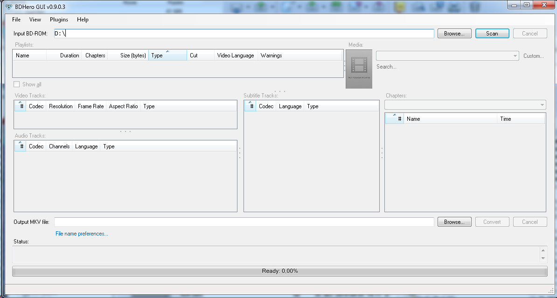Click the playlists Type column header
Screen dimensions: 557x298
[x=167, y=55]
